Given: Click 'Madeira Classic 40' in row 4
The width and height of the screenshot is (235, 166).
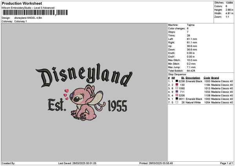Looking at the screenshot, I should click(222, 92).
